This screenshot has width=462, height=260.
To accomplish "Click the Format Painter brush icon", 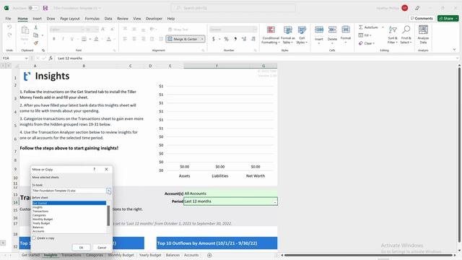I will tap(35, 43).
